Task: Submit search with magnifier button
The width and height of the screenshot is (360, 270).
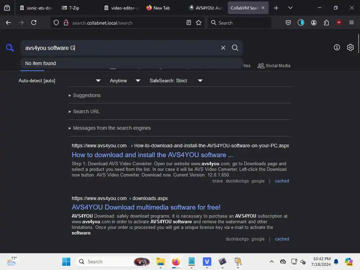Action: point(235,48)
